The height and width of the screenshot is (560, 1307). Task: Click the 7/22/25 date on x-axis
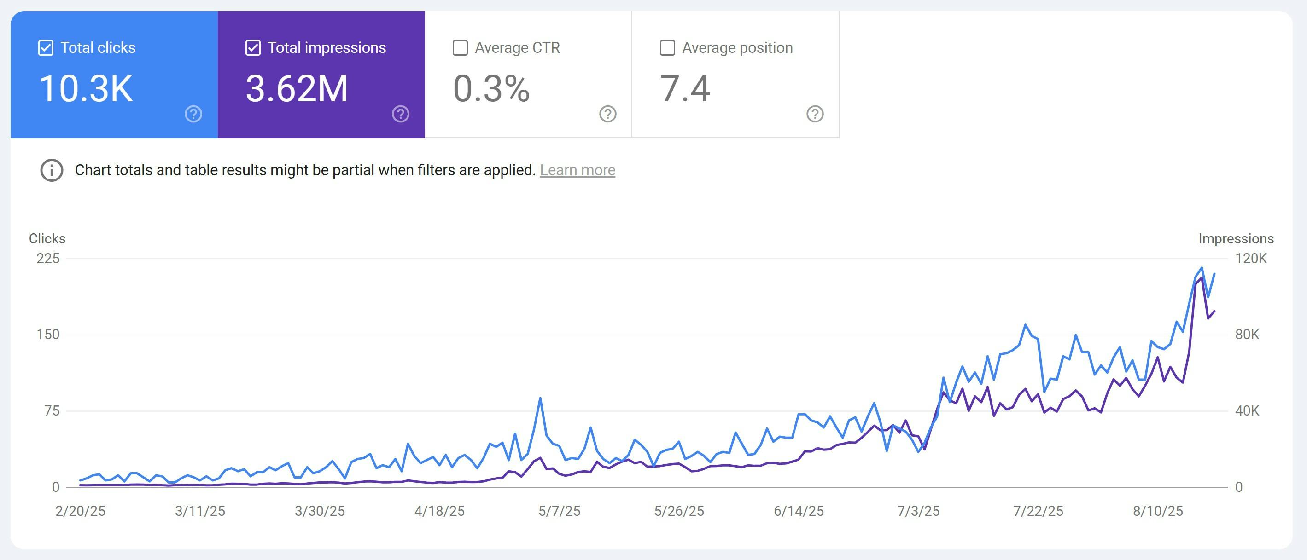[1038, 511]
